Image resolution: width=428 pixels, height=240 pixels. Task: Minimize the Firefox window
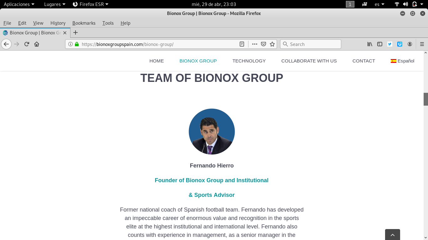403,13
